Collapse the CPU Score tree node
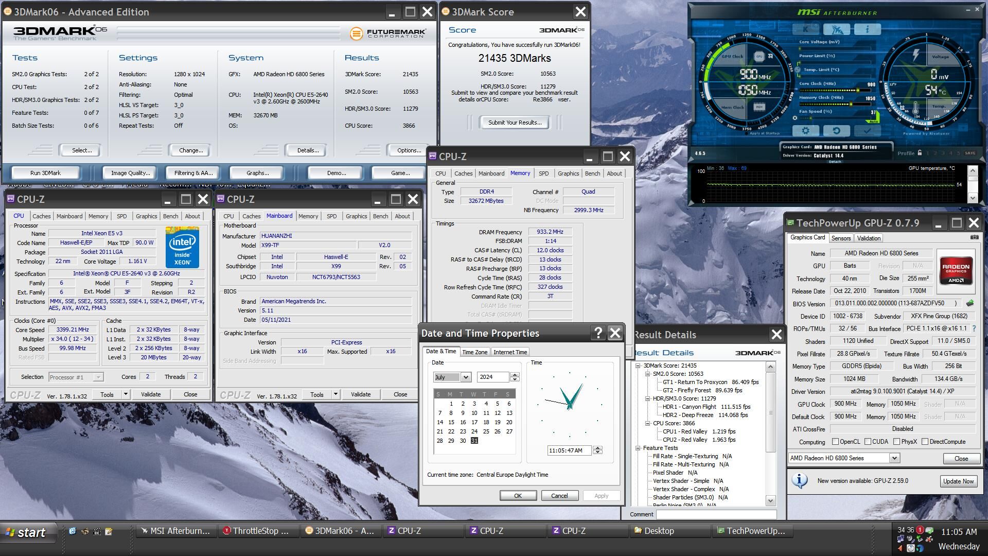 [x=647, y=423]
